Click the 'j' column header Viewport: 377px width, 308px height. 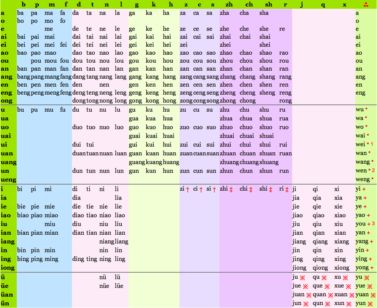pos(301,5)
